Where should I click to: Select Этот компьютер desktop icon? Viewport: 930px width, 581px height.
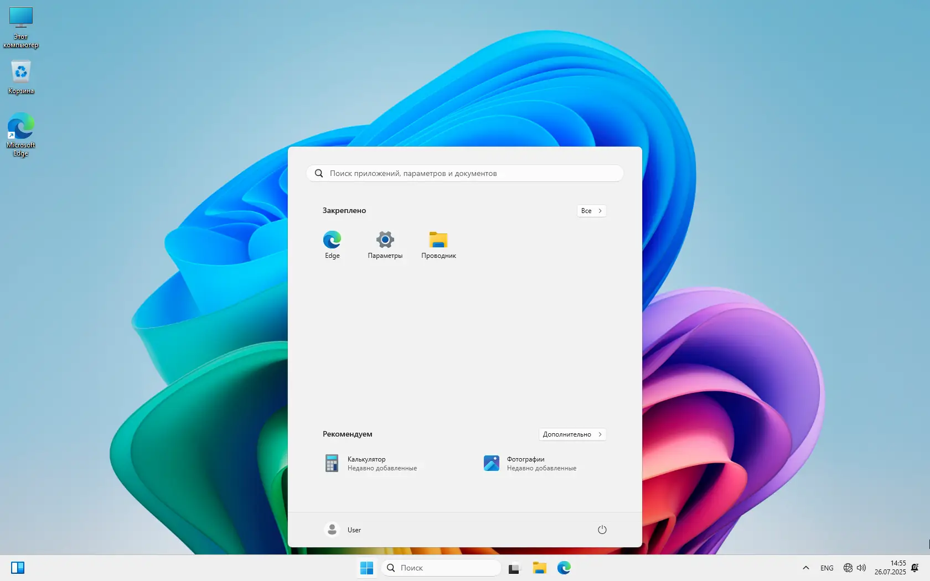click(x=21, y=28)
